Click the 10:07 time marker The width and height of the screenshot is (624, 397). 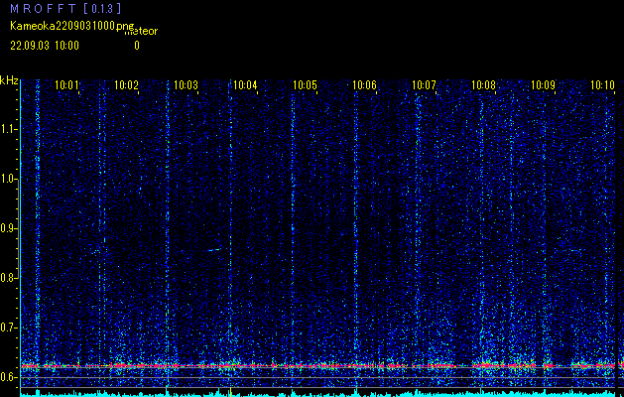pos(424,85)
